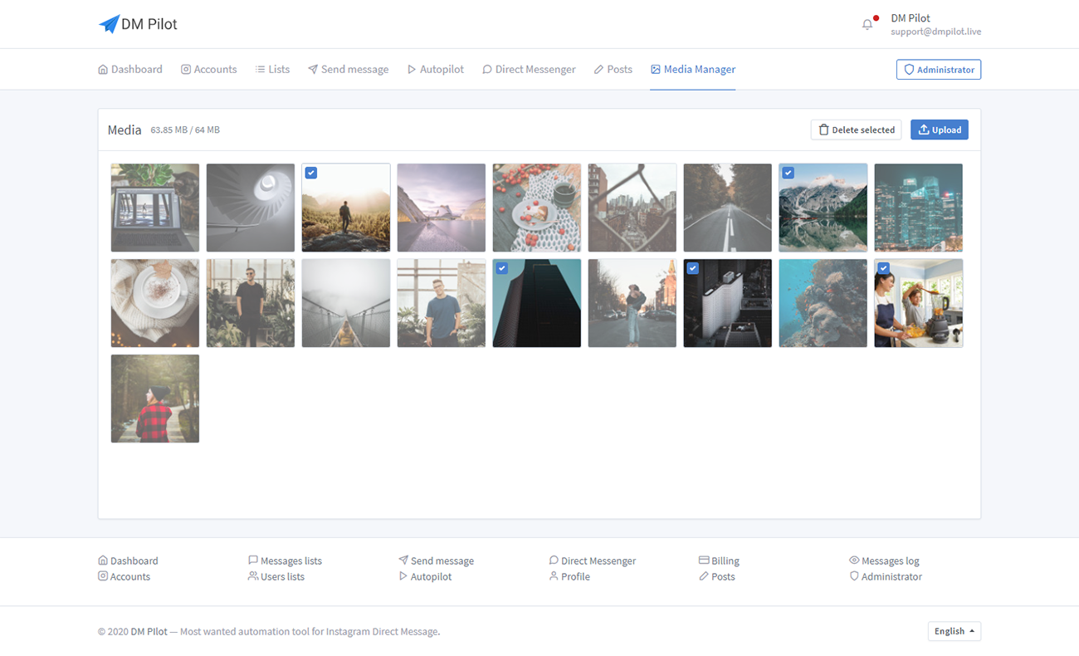1079x656 pixels.
Task: Click footer Users lists people icon
Action: [x=253, y=576]
